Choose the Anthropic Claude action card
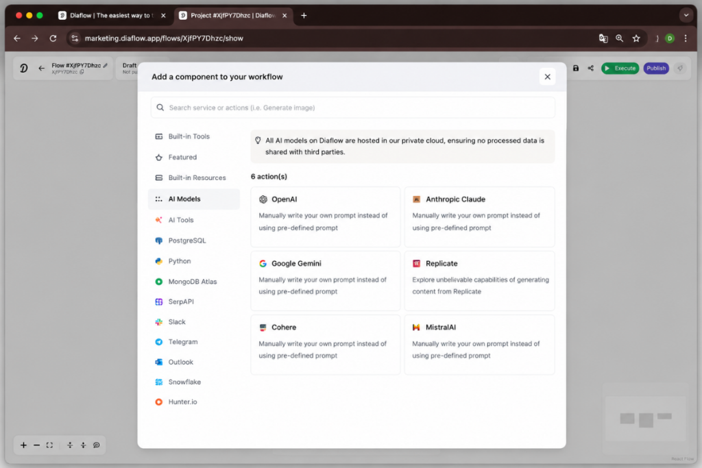This screenshot has height=468, width=702. point(479,217)
